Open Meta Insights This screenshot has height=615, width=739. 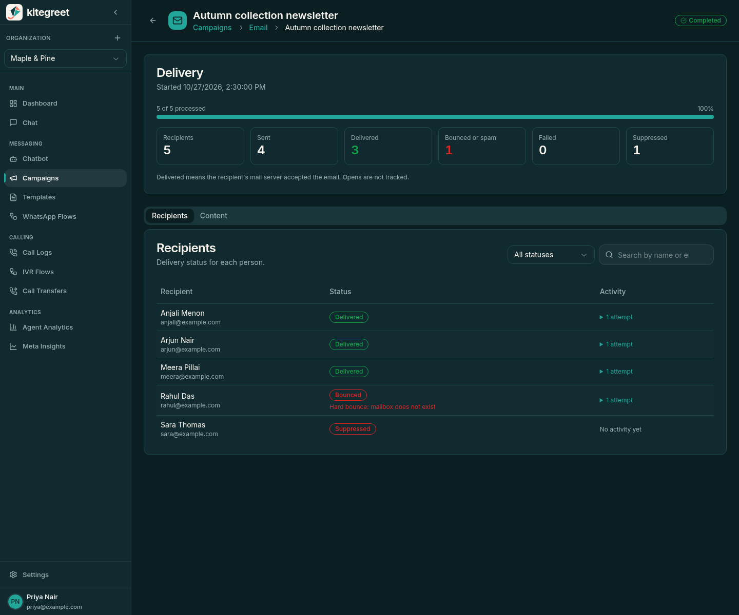(x=65, y=346)
